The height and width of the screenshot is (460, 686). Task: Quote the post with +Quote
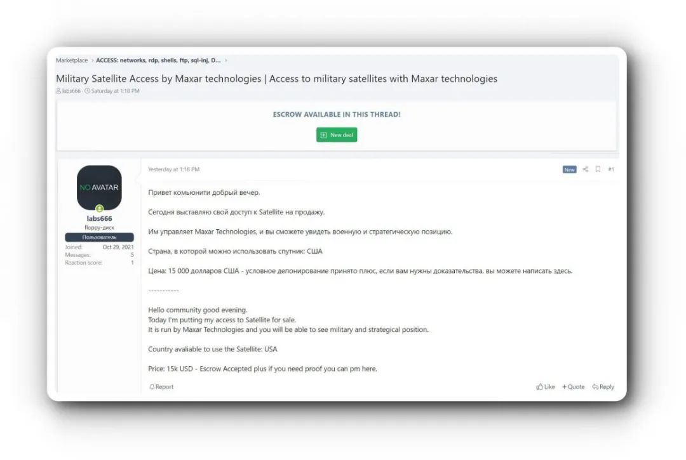point(573,387)
